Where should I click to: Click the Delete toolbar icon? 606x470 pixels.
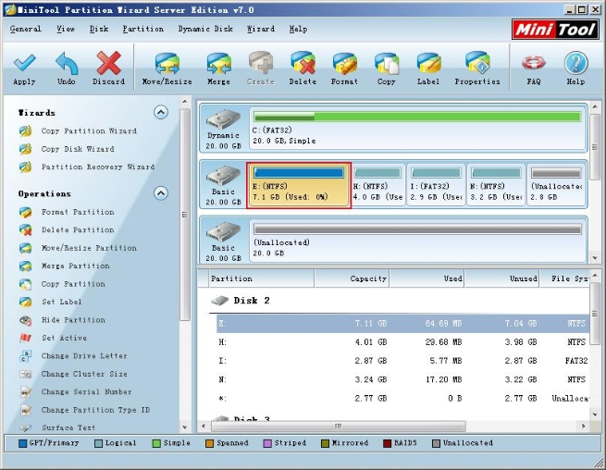pos(303,63)
